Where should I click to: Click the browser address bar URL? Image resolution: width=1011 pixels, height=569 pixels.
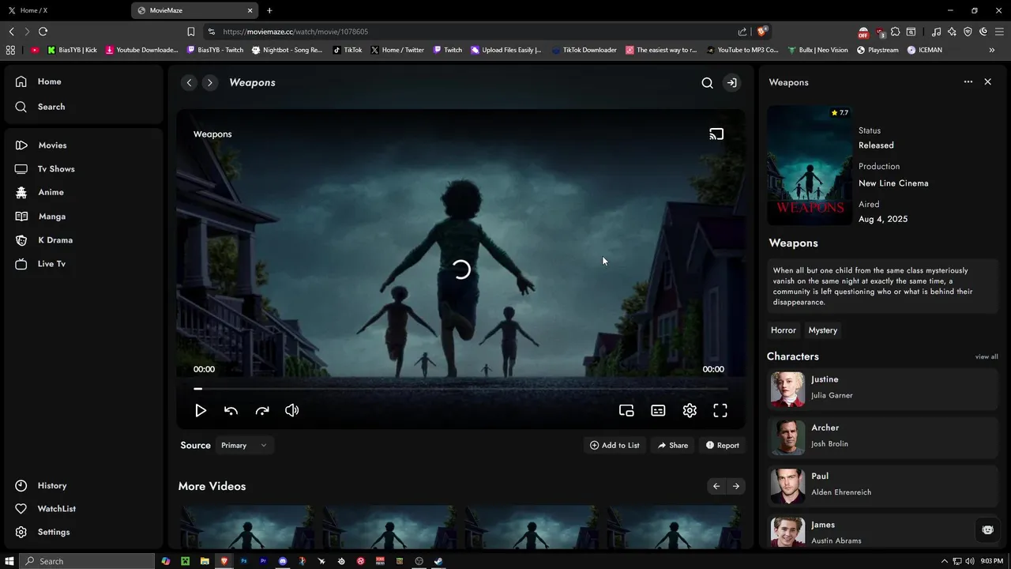click(x=295, y=32)
